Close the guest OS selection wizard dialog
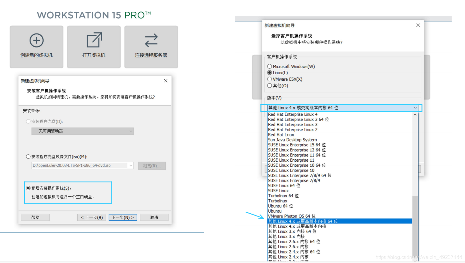The image size is (465, 263). (x=418, y=25)
